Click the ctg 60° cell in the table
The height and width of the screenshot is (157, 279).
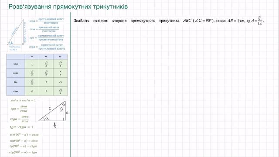pos(60,91)
